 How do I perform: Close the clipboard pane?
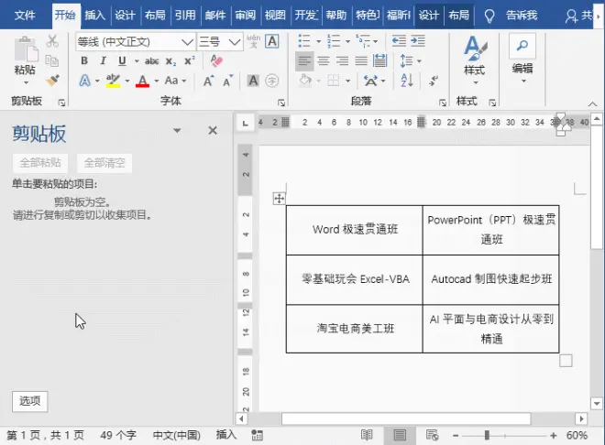pyautogui.click(x=213, y=131)
